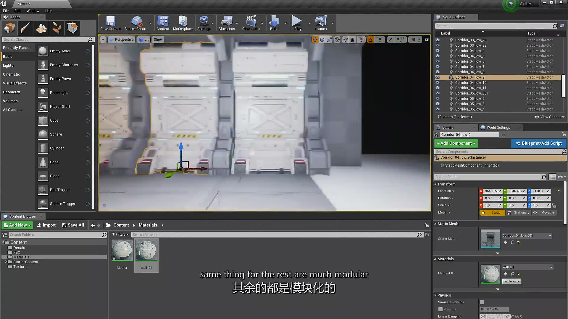Image resolution: width=568 pixels, height=319 pixels.
Task: Collapse the Physics section
Action: click(435, 295)
